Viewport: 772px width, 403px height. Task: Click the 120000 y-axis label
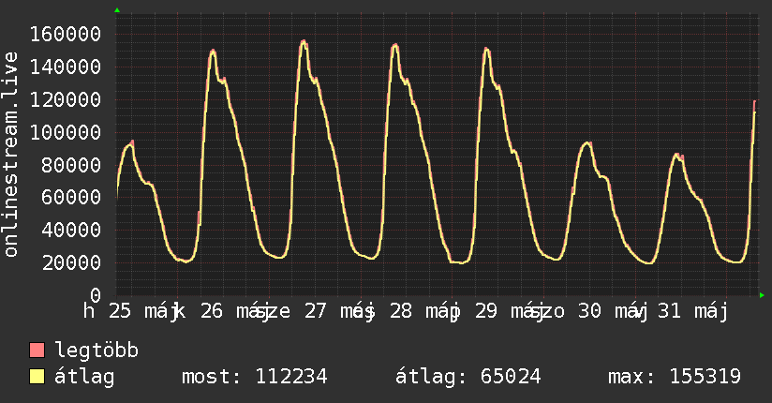tap(66, 99)
